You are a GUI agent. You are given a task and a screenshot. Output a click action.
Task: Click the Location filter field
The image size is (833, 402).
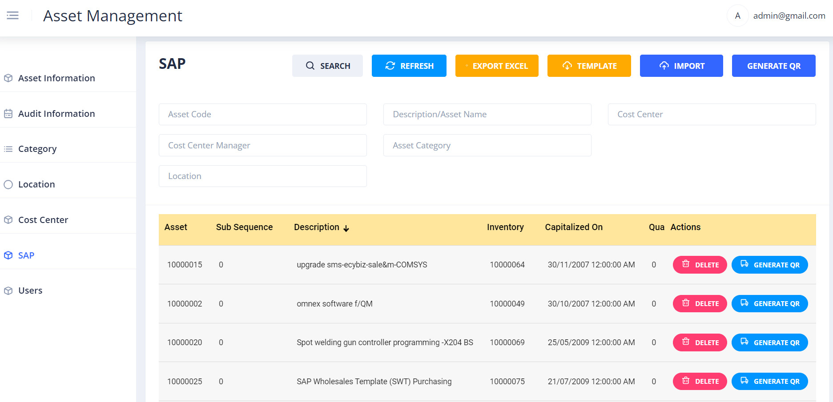click(263, 176)
